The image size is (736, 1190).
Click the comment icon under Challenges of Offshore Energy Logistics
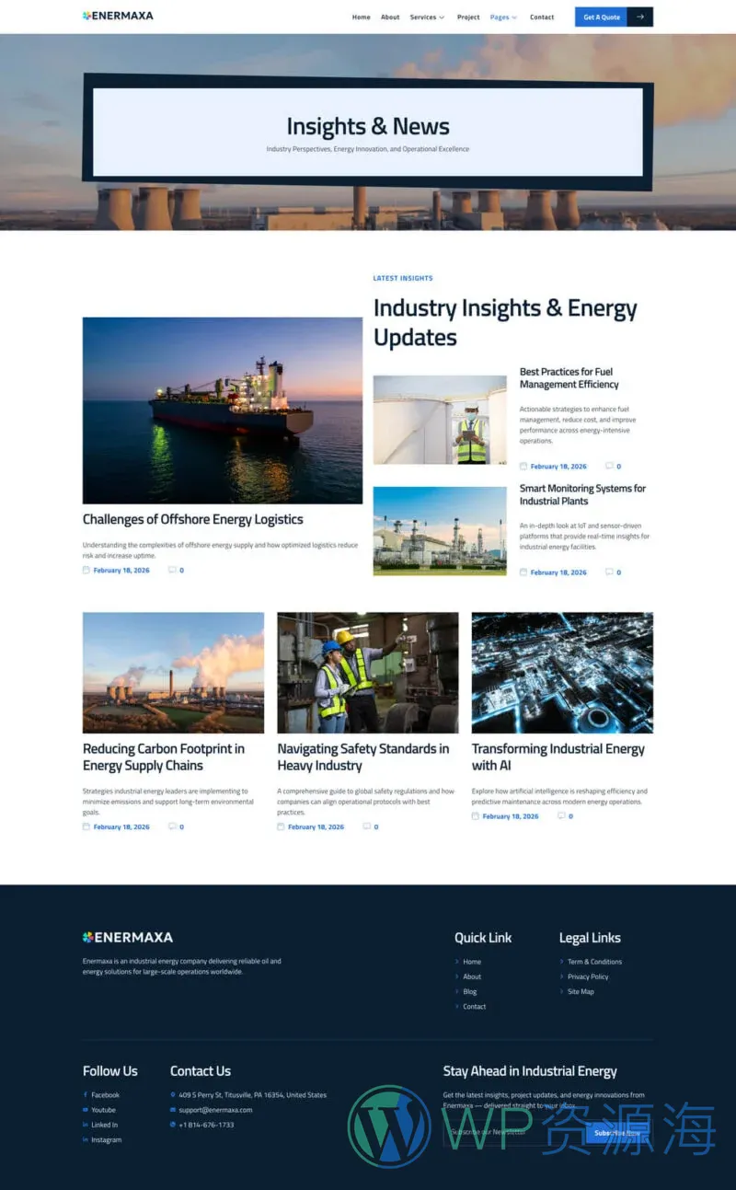[x=172, y=570]
